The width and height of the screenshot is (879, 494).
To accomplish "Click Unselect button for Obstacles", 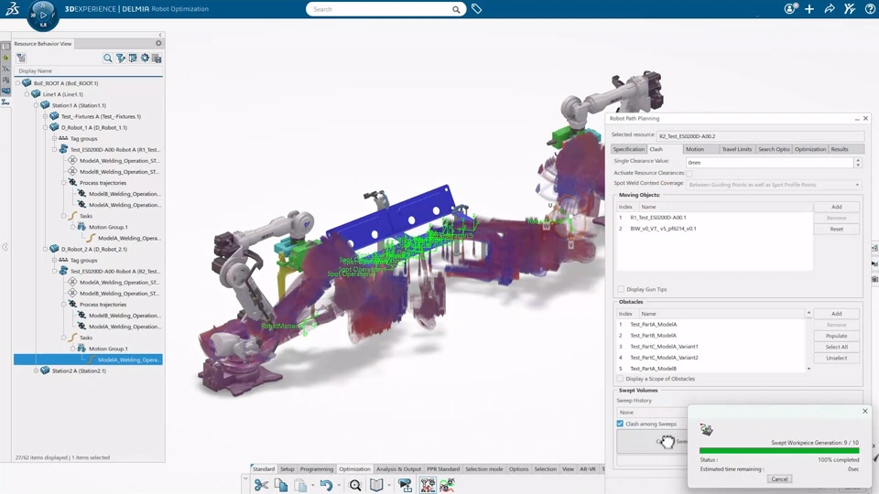I will 836,358.
